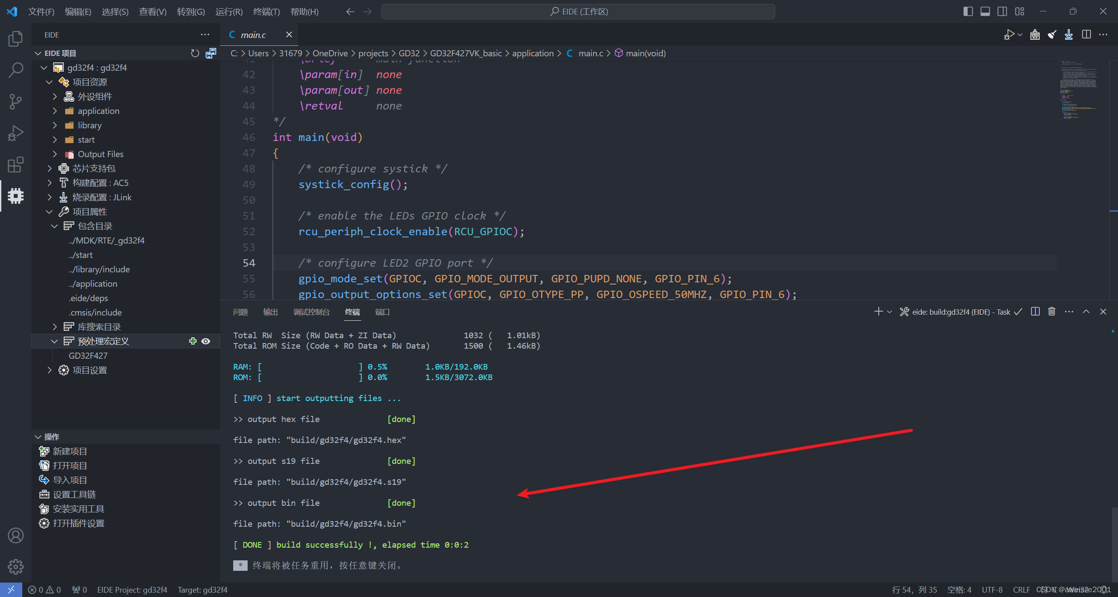Collapse the 操作 section
Viewport: 1118px width, 597px height.
(x=38, y=437)
